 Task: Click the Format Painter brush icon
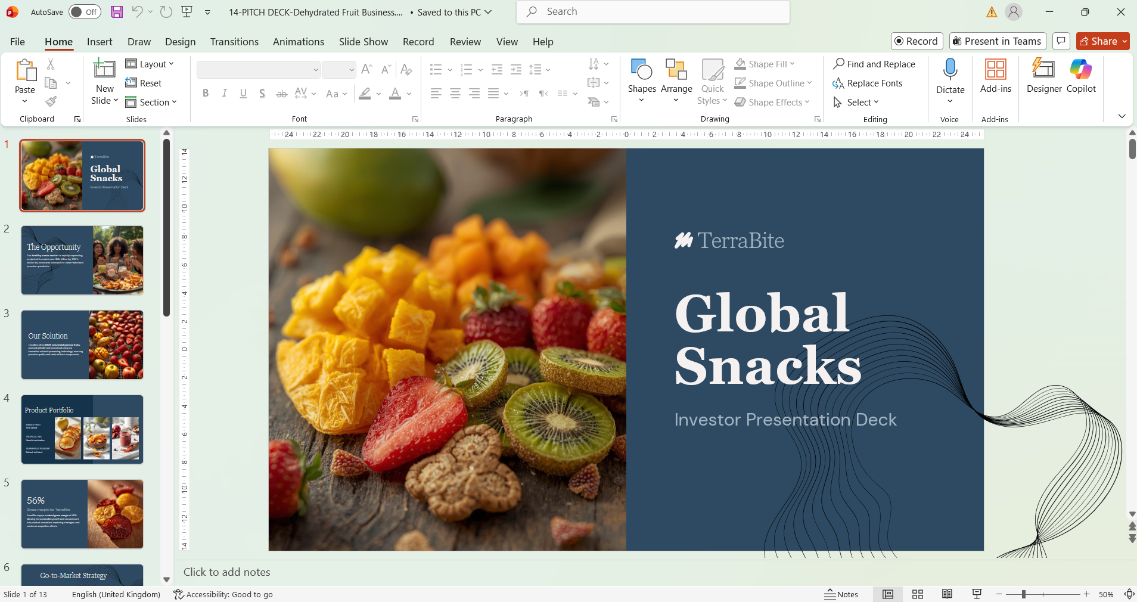[x=51, y=102]
